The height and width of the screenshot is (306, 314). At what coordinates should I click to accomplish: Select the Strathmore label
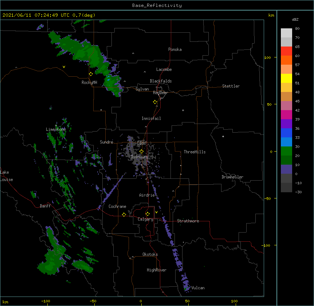click(x=188, y=221)
